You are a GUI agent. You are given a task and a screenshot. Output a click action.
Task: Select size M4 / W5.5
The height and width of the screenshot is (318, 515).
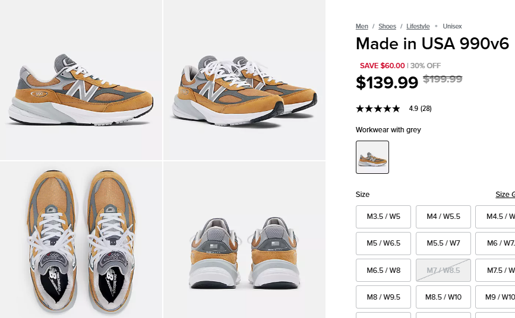coord(443,217)
